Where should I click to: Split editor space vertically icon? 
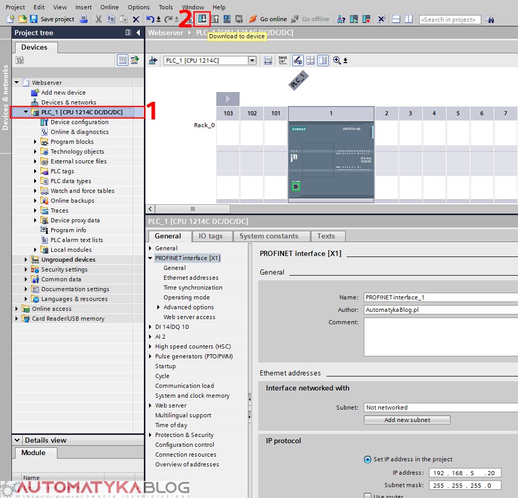(x=409, y=19)
